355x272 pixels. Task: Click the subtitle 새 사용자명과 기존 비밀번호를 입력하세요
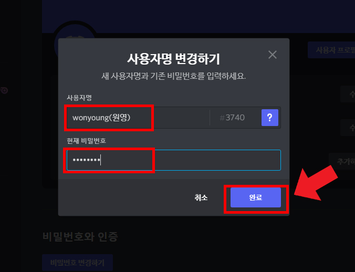point(173,76)
